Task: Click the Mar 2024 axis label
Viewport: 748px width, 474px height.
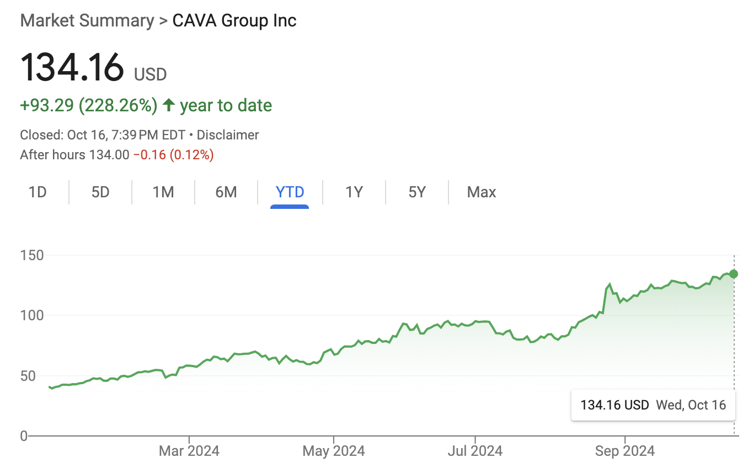Action: click(x=189, y=451)
